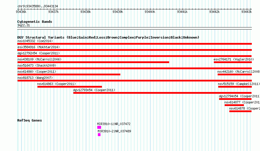Click the 93441k ruler tick label

[x=182, y=12]
